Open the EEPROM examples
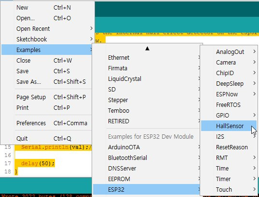Image resolution: width=259 pixels, height=197 pixels. point(147,179)
